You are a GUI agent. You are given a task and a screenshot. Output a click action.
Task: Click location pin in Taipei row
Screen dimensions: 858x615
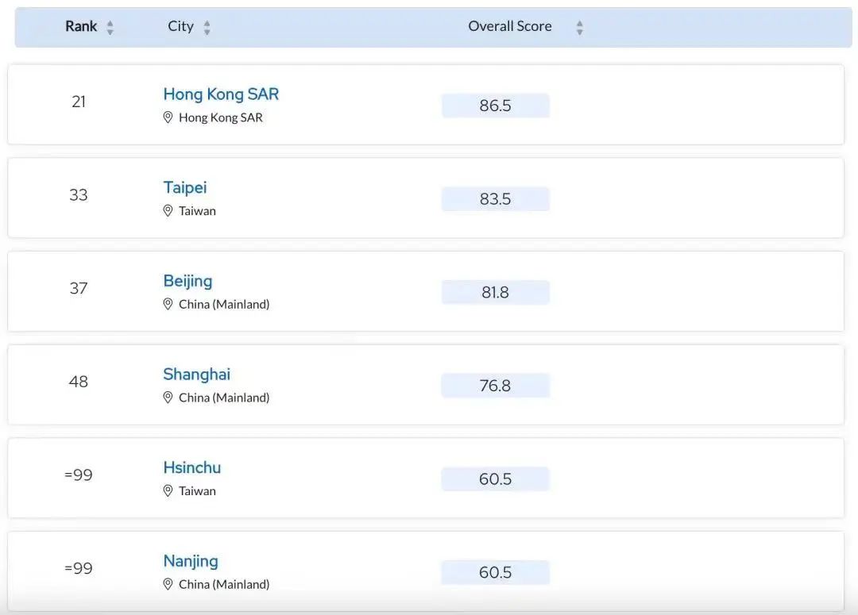pyautogui.click(x=168, y=211)
